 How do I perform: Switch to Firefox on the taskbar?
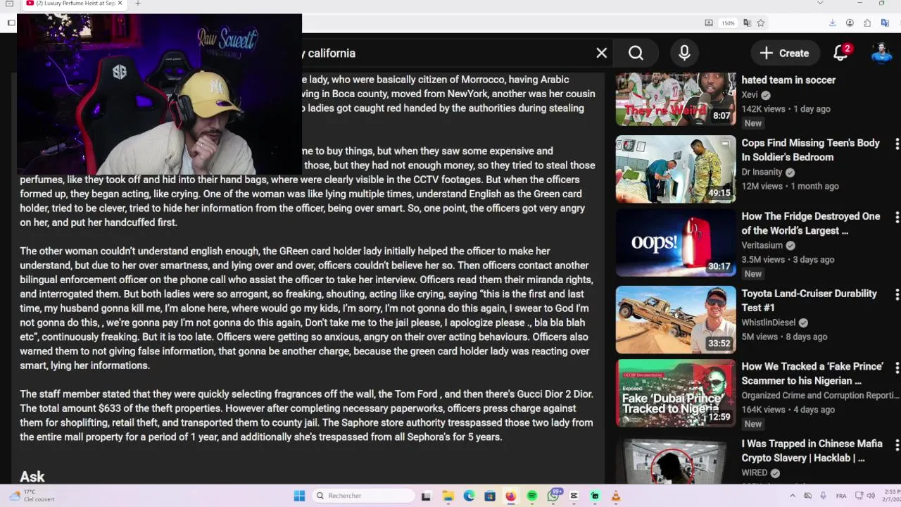tap(510, 496)
